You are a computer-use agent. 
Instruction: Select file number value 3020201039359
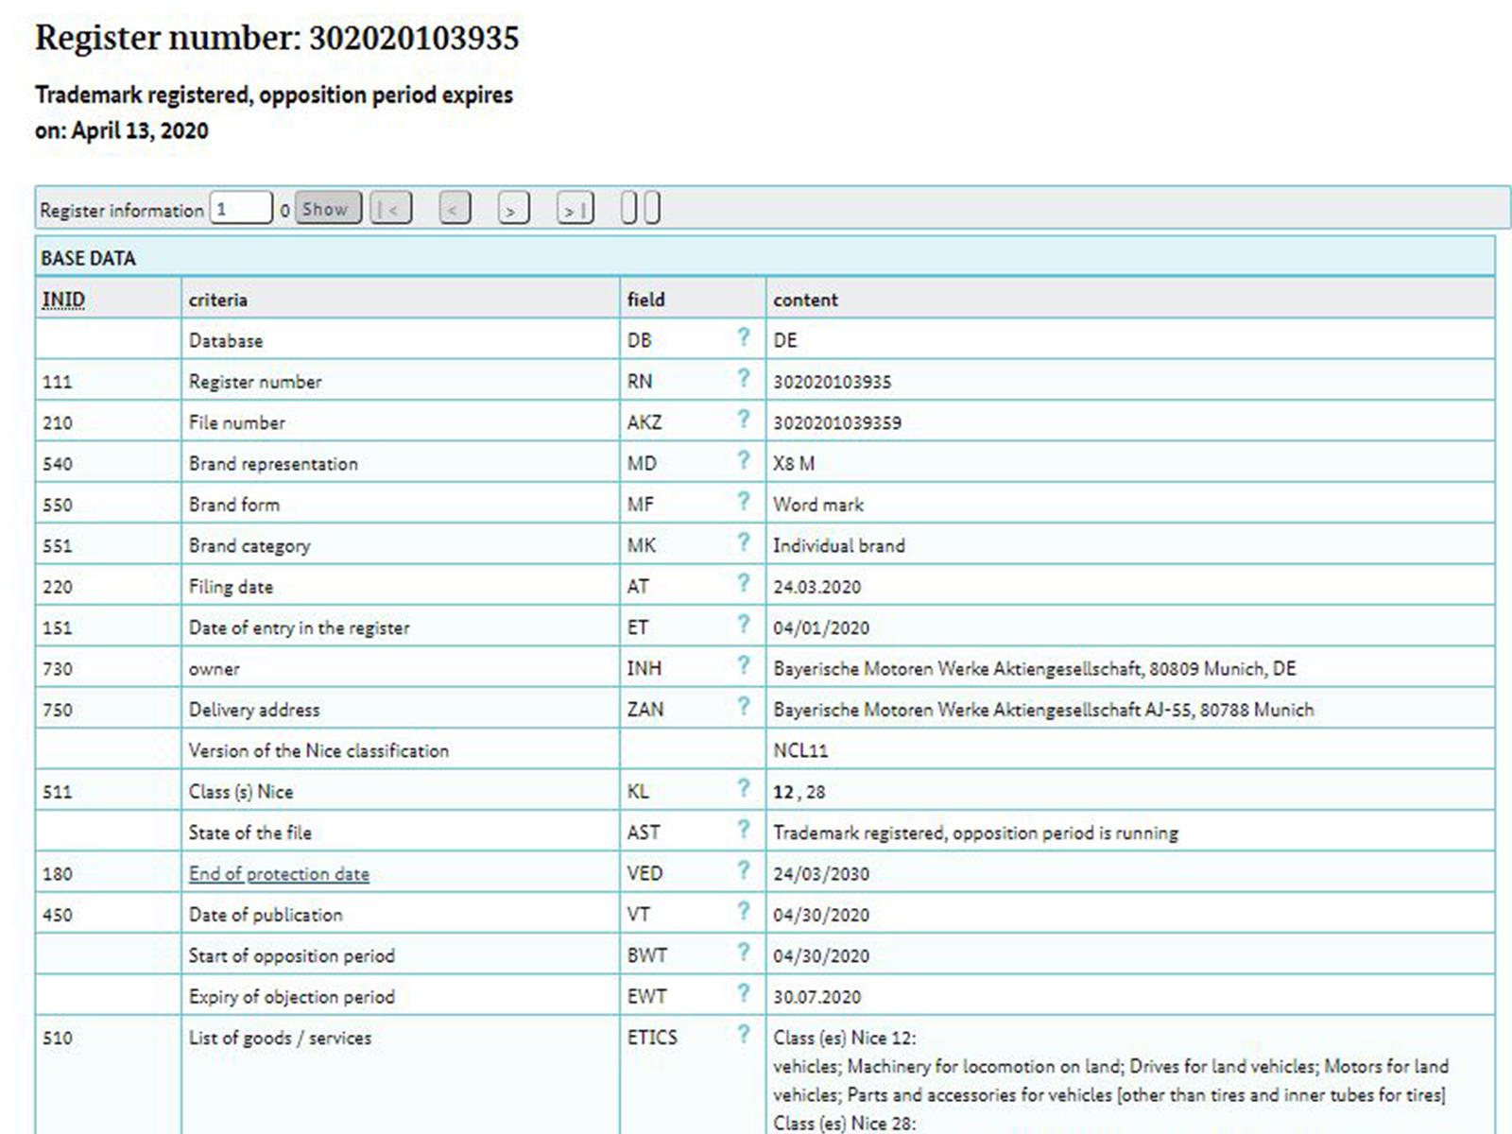[837, 422]
